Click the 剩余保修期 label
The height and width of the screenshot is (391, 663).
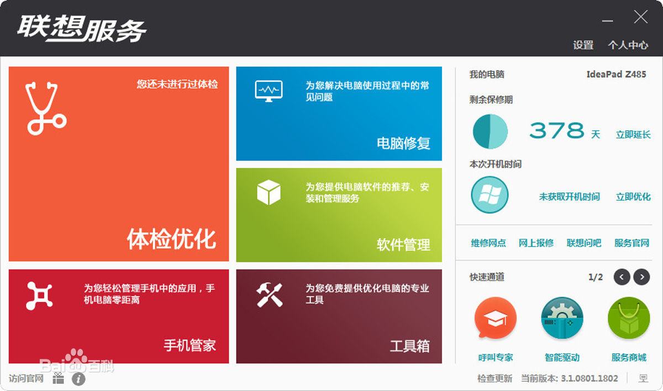coord(491,99)
